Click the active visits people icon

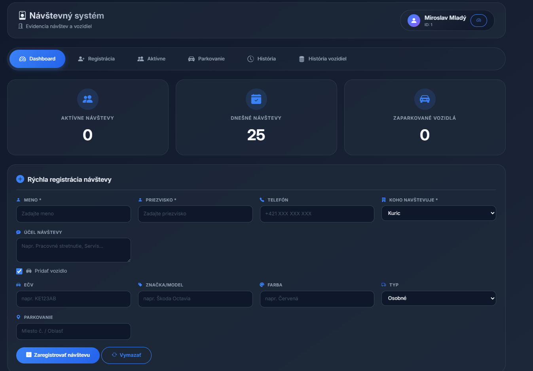(87, 99)
